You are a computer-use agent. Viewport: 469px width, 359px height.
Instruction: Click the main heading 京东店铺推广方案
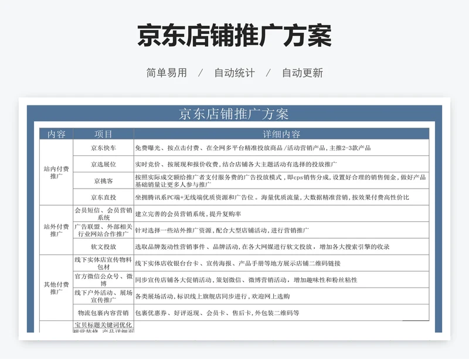(235, 36)
